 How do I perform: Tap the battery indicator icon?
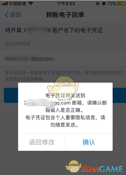coord(121,4)
